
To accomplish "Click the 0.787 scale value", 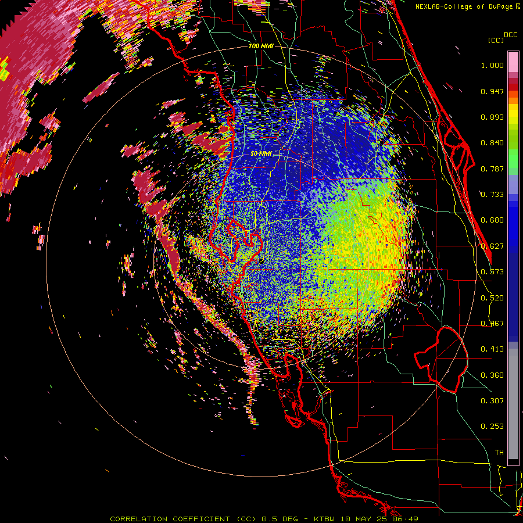I will pyautogui.click(x=492, y=169).
